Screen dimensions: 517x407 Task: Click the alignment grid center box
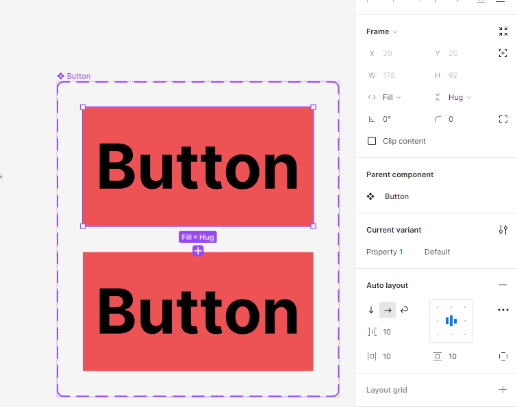click(x=451, y=321)
